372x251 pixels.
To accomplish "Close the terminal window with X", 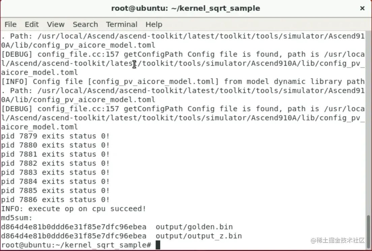I will point(362,8).
